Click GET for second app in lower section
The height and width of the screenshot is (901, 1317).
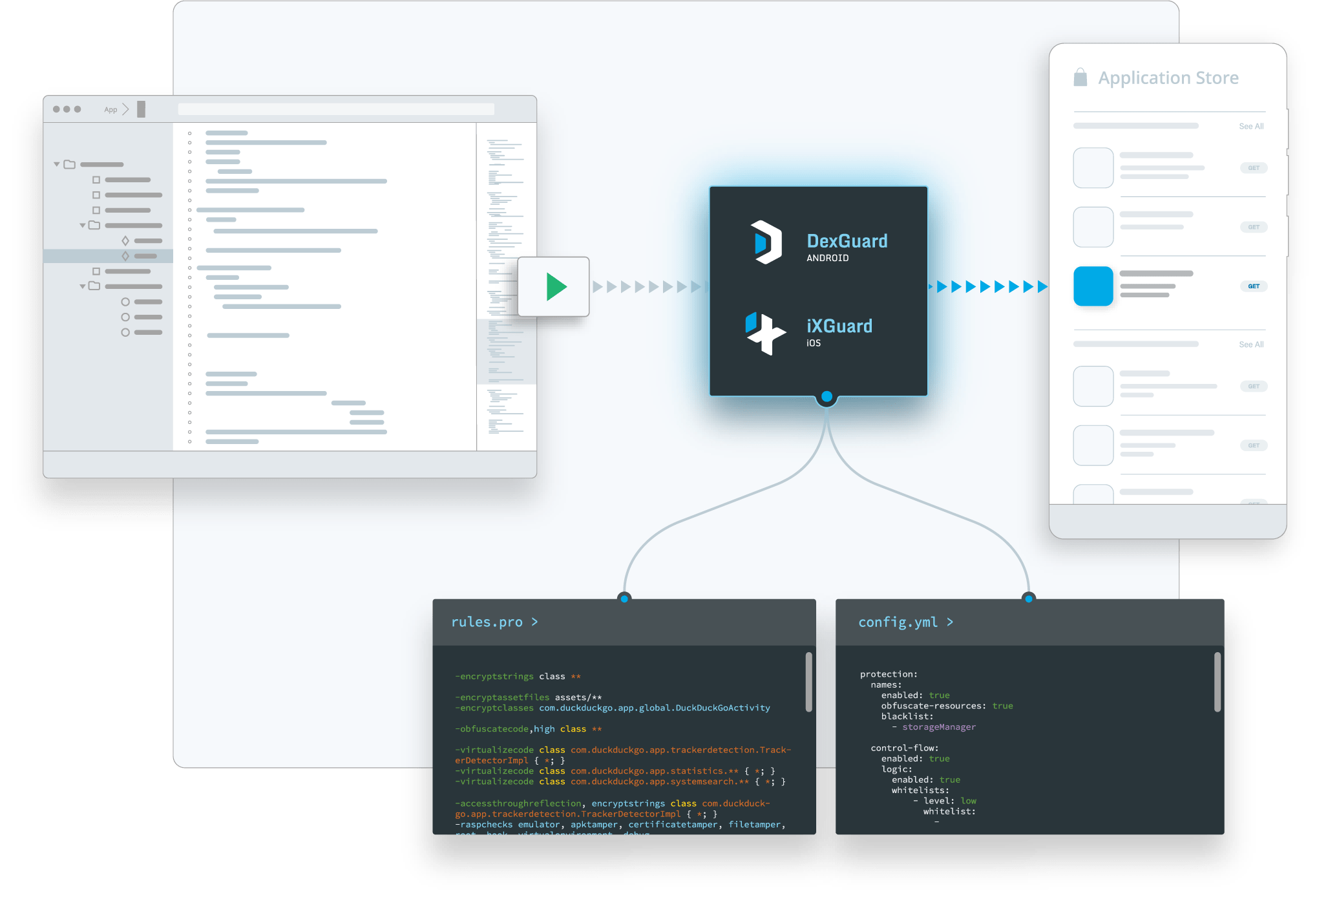[1253, 445]
